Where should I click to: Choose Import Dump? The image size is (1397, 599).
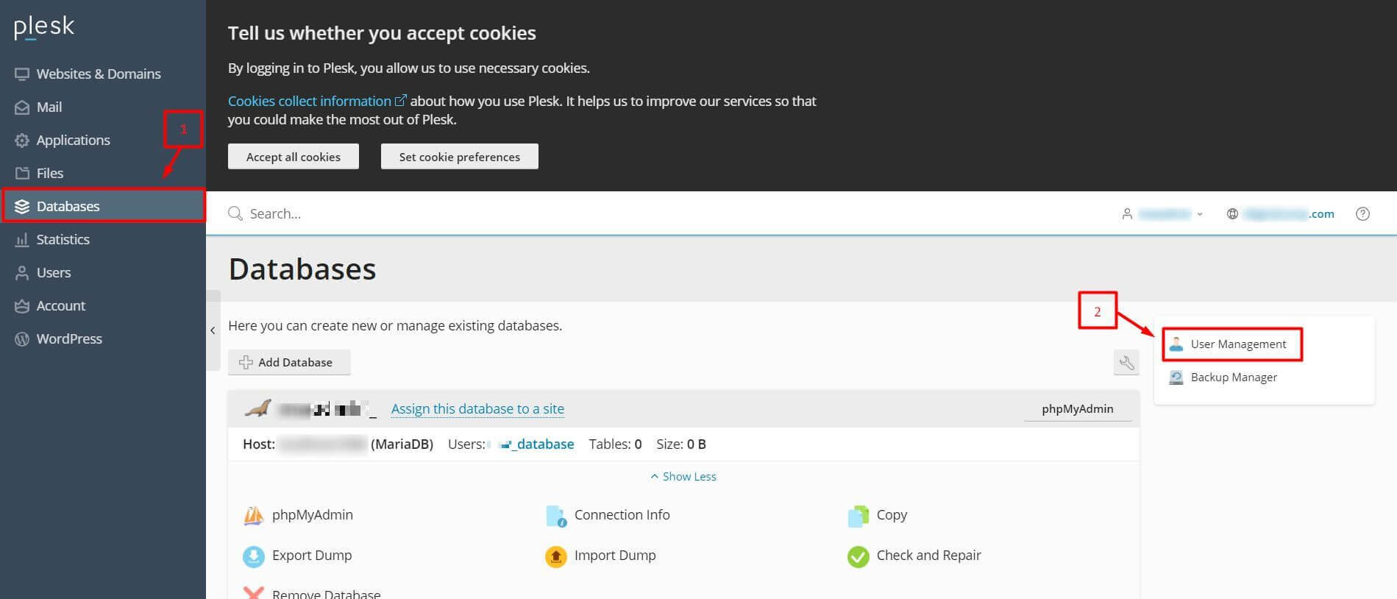coord(615,555)
